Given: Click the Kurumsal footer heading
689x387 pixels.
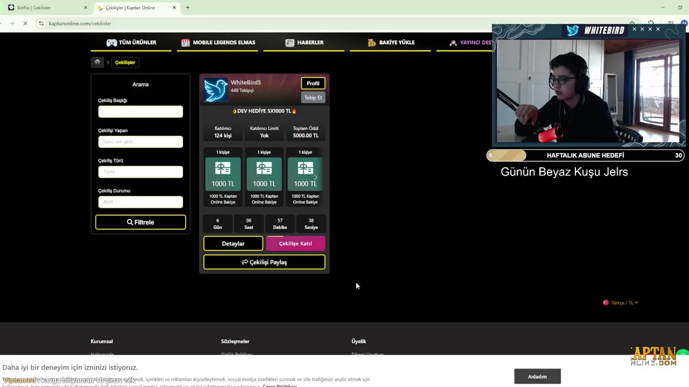Looking at the screenshot, I should point(102,341).
